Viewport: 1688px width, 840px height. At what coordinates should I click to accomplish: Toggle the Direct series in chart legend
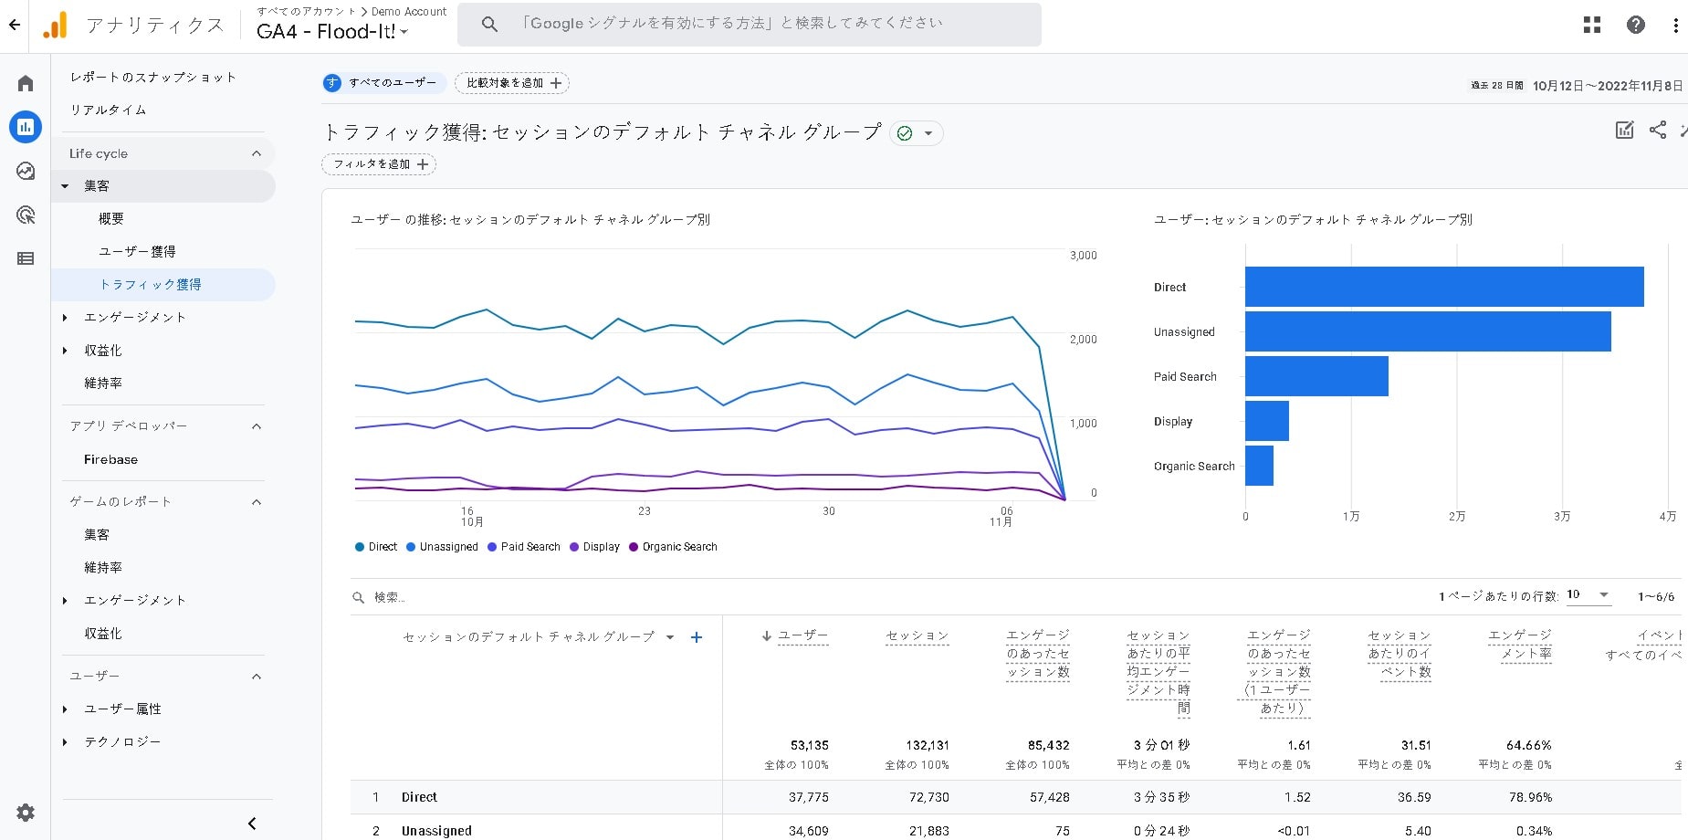[x=376, y=547]
